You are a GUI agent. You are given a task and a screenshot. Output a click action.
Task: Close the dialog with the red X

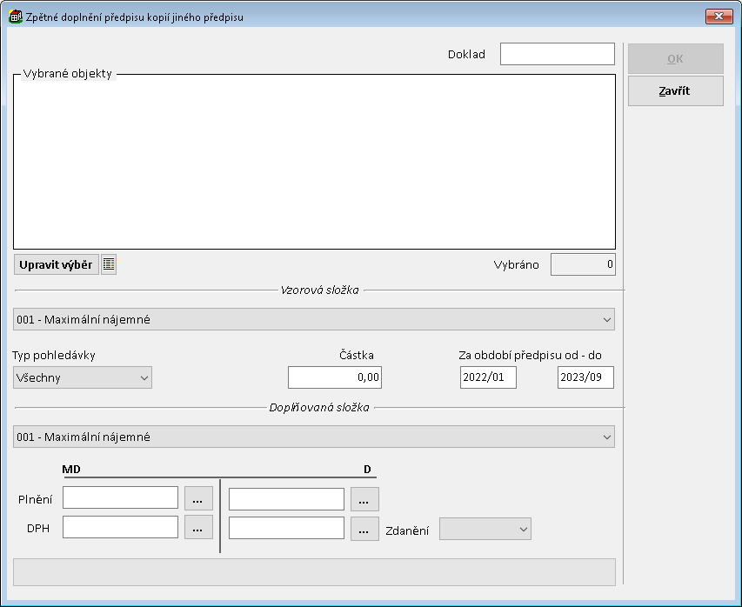click(719, 17)
